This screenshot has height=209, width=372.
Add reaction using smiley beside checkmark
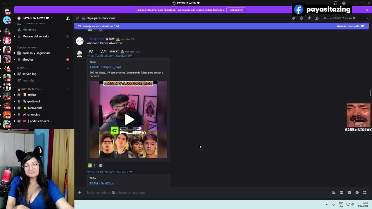(x=101, y=165)
